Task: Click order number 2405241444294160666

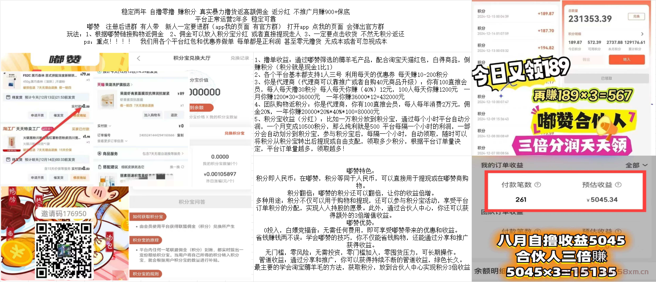Action: pos(157,135)
